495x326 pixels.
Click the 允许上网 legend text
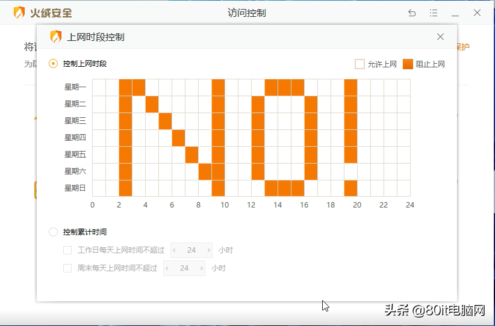382,64
